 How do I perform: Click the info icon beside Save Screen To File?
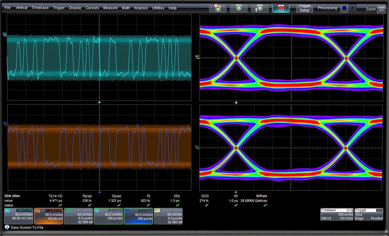pos(7,227)
